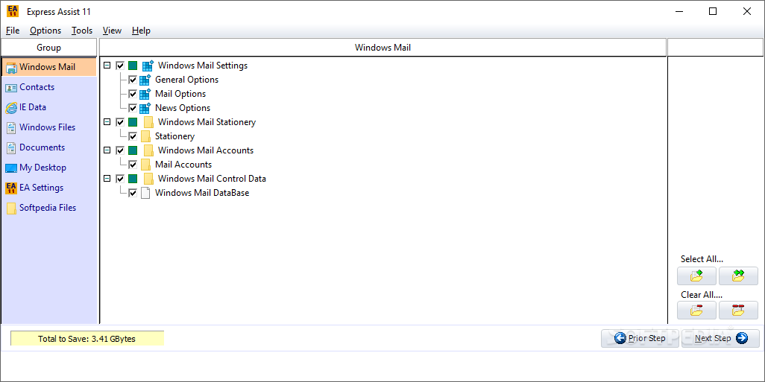Screen dimensions: 765x382
Task: Click the Total to Save 3.41 GBytes field
Action: tap(87, 339)
